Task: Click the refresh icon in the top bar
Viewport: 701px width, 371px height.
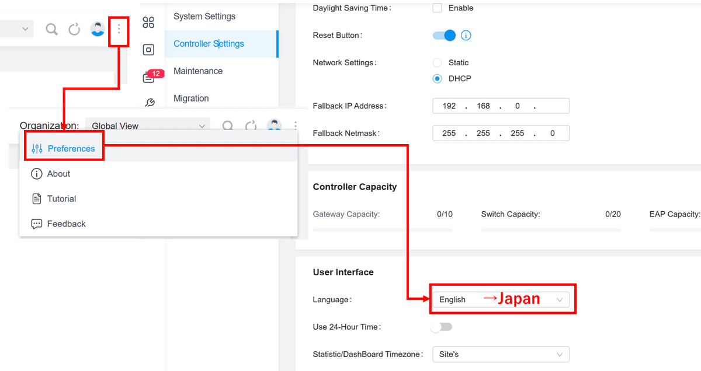Action: tap(74, 28)
